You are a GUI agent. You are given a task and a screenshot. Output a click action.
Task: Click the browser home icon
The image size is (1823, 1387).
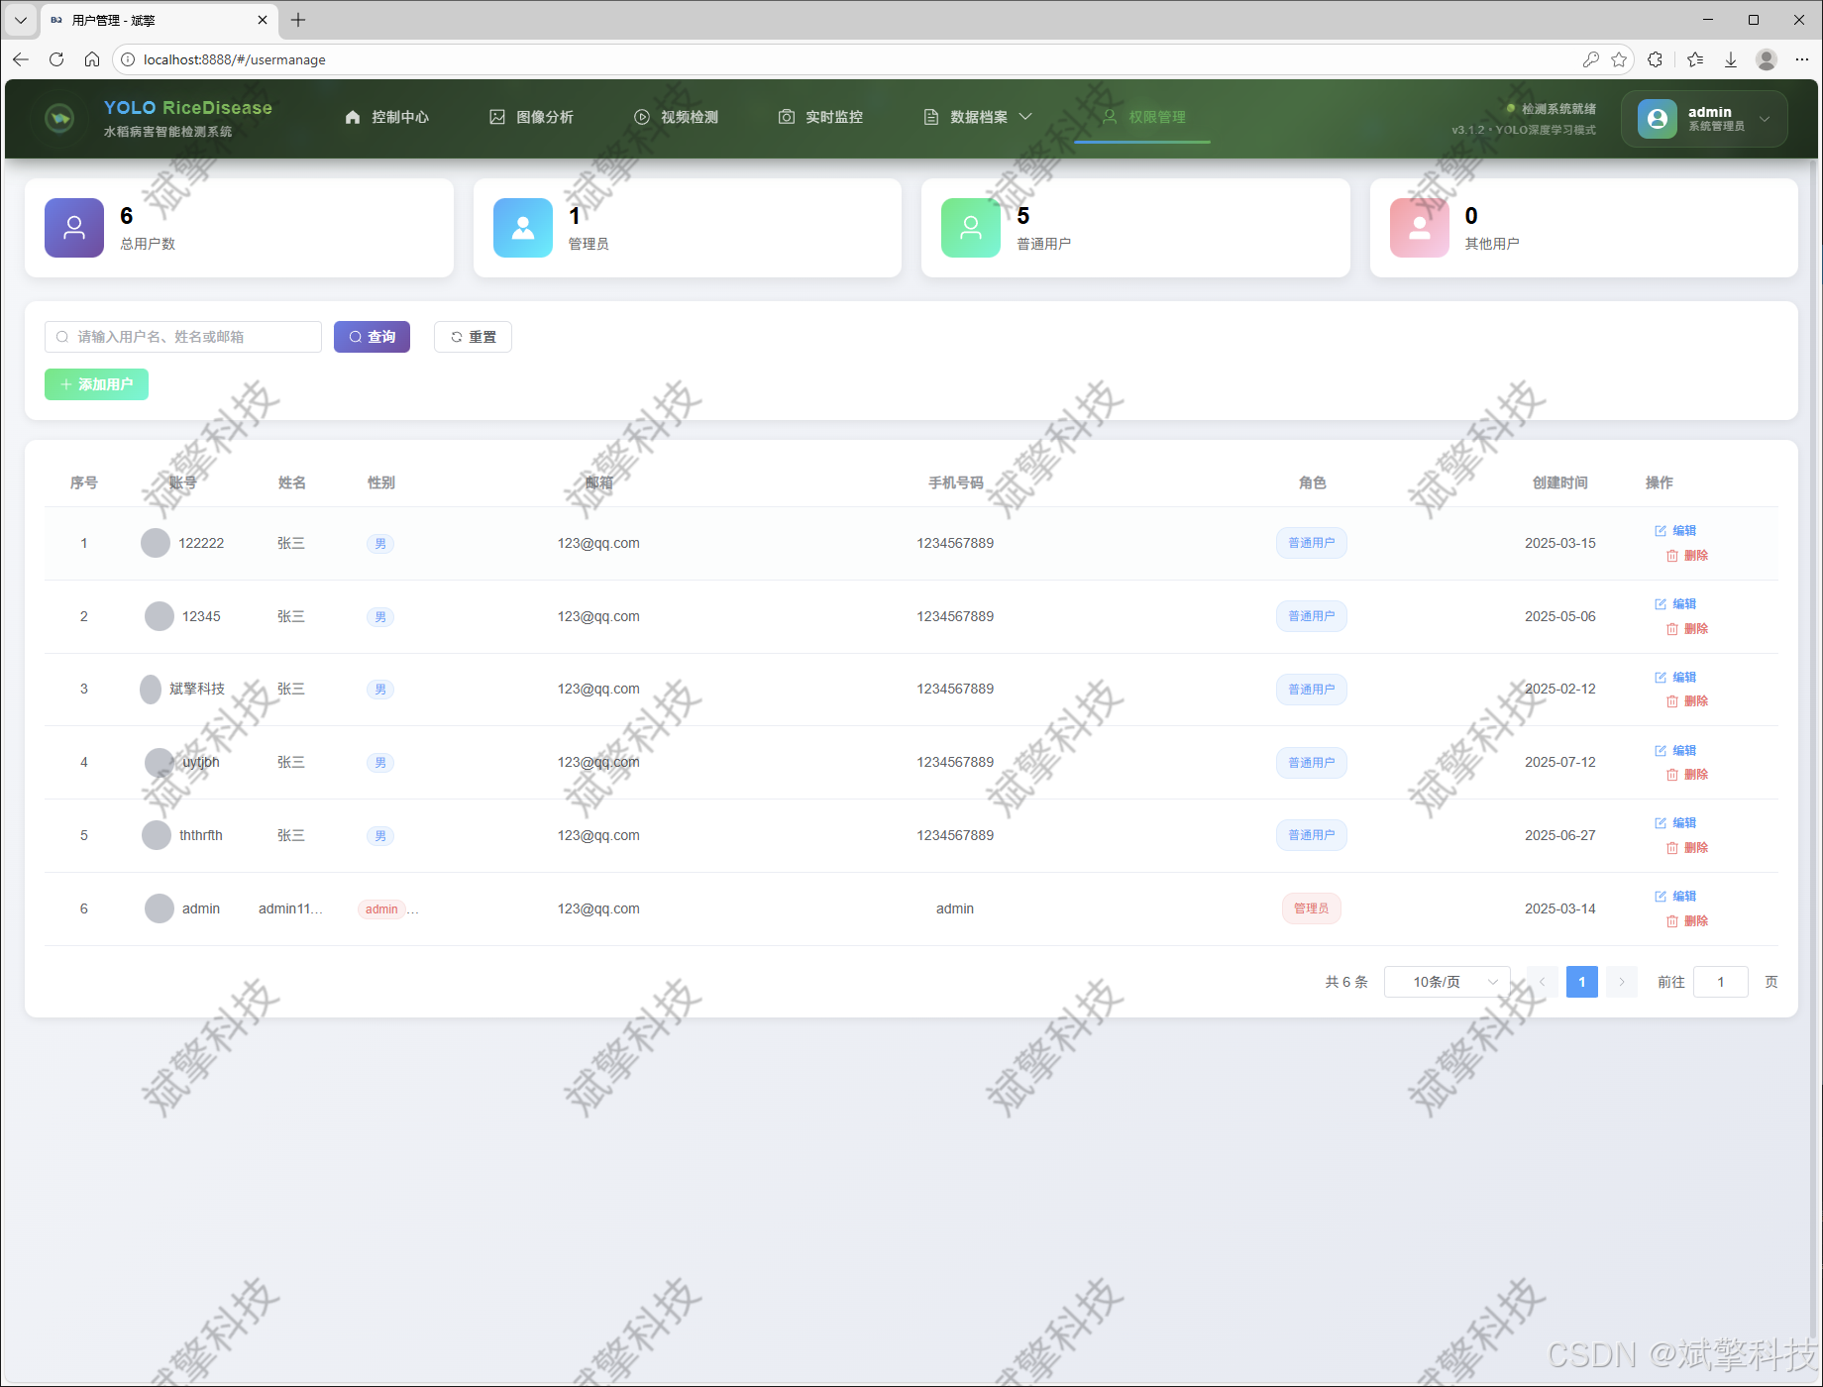tap(92, 59)
